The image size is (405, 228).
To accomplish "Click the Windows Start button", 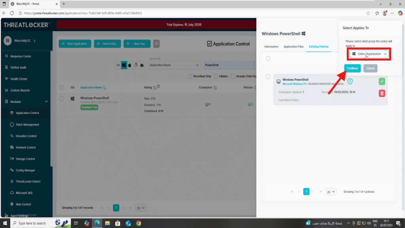I will (5, 223).
